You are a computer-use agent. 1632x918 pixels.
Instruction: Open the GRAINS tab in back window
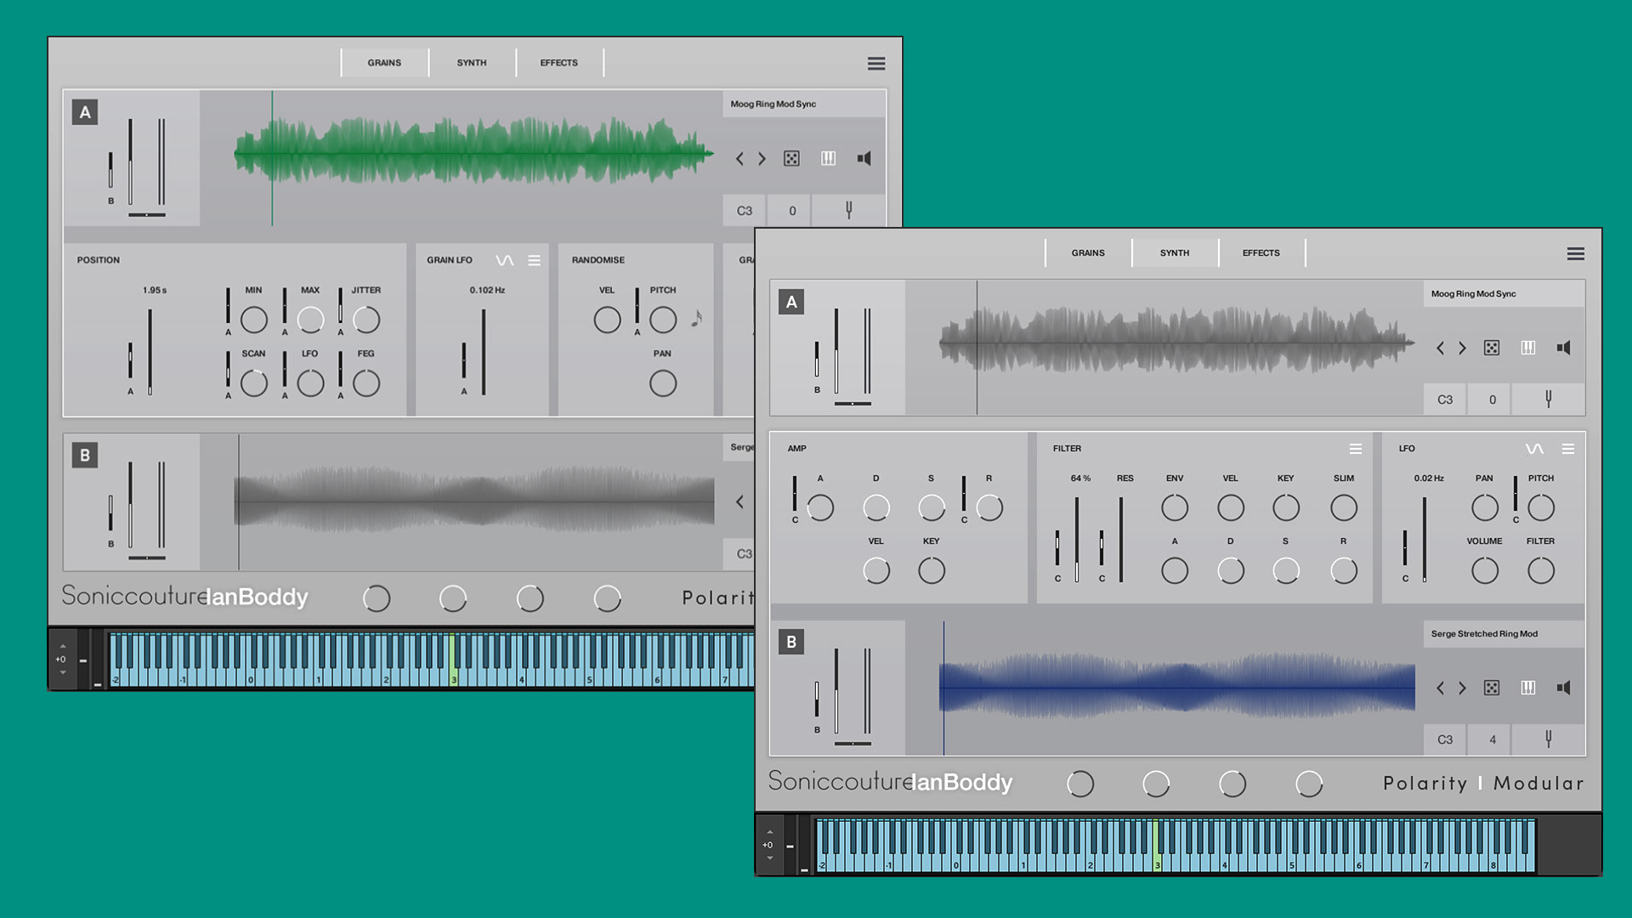click(384, 62)
